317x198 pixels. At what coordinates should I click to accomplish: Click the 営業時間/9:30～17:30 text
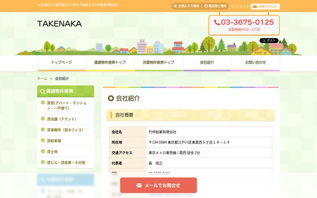coord(244,30)
